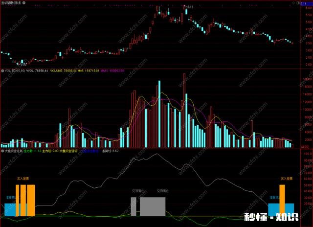
Task: Click the right orange 买入股票 signal bar
Action: click(x=282, y=201)
